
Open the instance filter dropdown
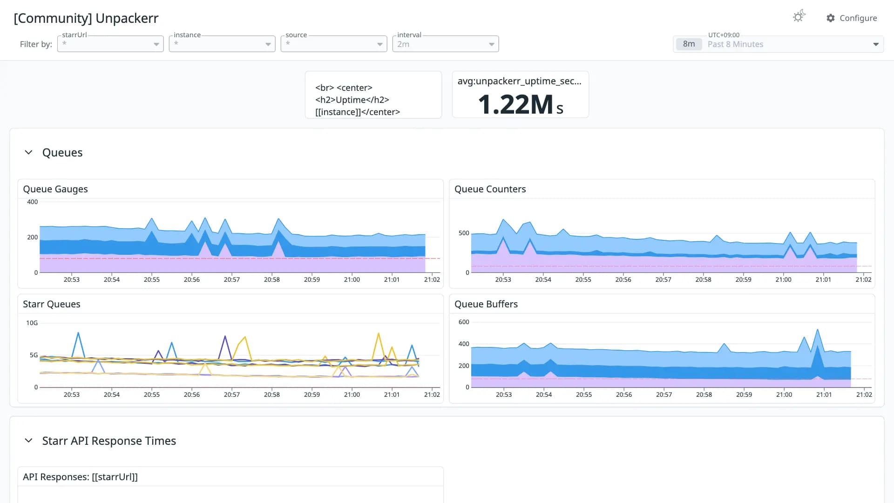tap(222, 44)
